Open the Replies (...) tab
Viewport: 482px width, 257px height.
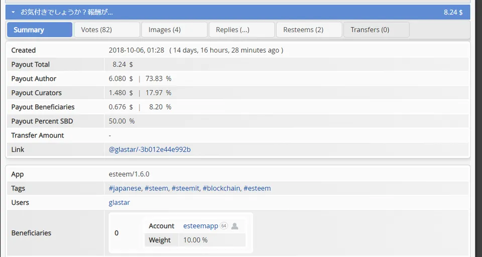(242, 30)
